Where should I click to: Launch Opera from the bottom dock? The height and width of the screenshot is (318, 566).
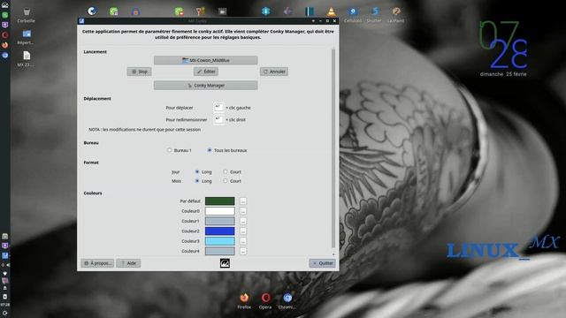coord(265,300)
